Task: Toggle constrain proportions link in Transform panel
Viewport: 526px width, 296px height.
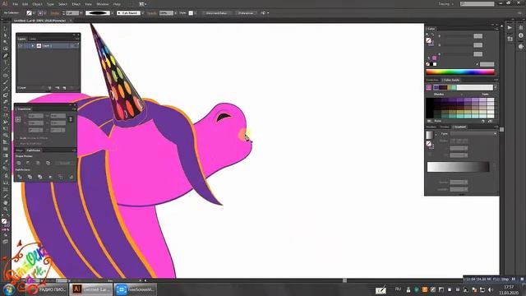Action: click(x=71, y=119)
